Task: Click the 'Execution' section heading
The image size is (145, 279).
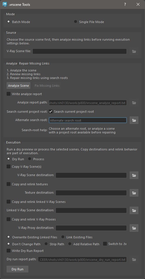Action: [13, 142]
